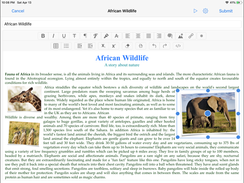Open the paragraph format dropdown
The width and height of the screenshot is (244, 183).
tap(85, 36)
